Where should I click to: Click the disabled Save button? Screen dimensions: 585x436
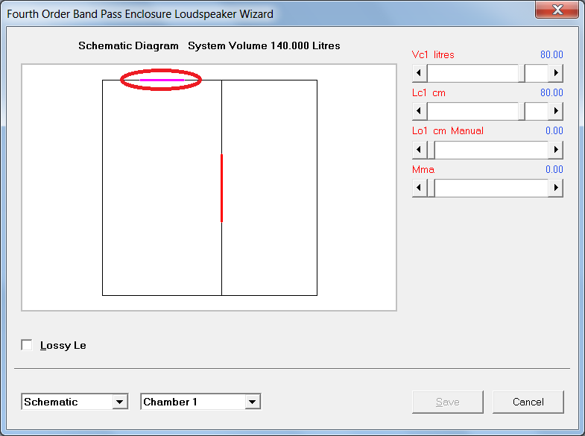(x=448, y=402)
